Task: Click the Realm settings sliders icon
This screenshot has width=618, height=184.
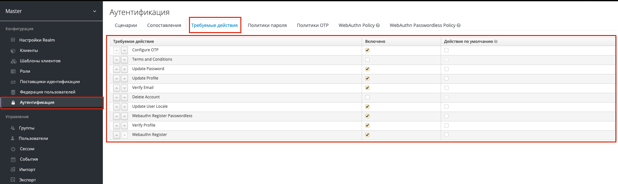Action: pos(13,40)
